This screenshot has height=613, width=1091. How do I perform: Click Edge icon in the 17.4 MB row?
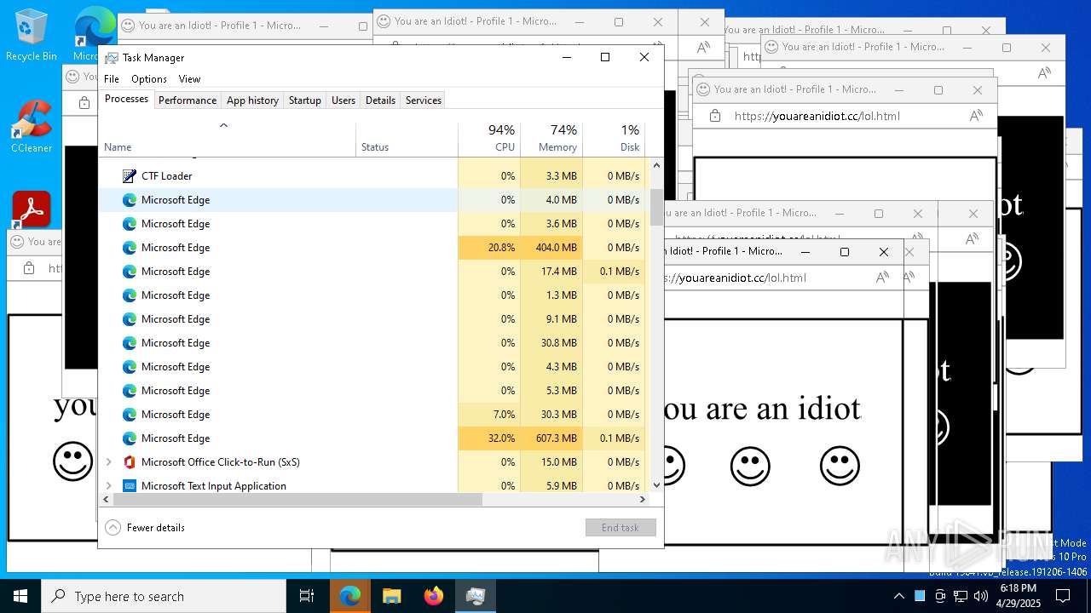pos(130,272)
